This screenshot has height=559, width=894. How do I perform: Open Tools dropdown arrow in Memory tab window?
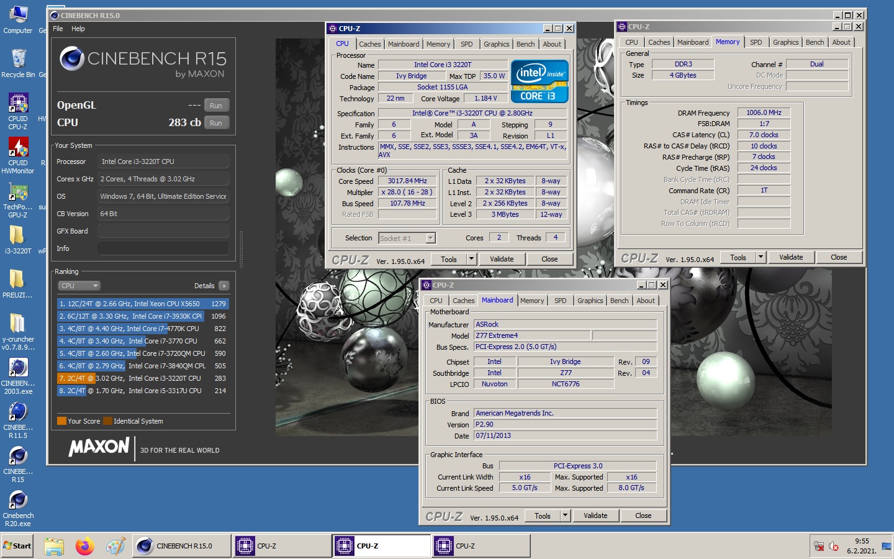pyautogui.click(x=761, y=257)
